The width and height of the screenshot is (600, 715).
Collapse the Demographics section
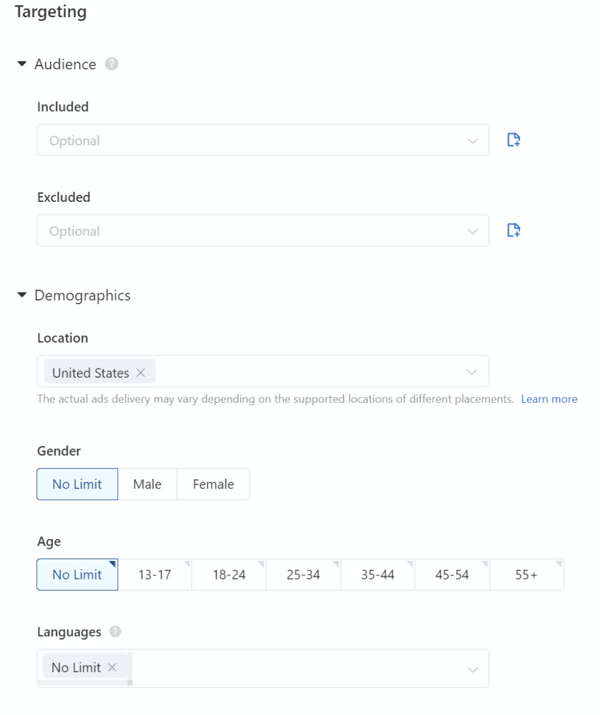point(23,296)
